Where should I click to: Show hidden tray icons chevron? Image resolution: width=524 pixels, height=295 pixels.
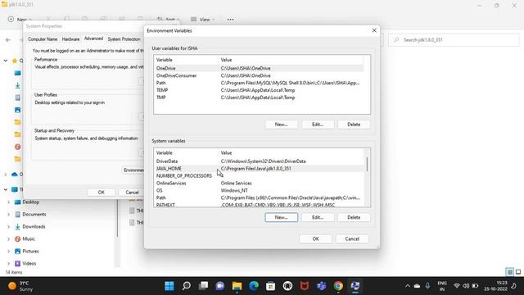408,286
